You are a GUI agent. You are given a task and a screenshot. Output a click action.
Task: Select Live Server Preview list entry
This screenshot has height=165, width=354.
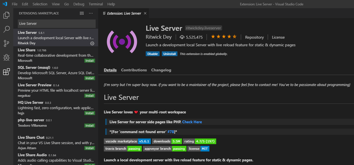tap(56, 90)
